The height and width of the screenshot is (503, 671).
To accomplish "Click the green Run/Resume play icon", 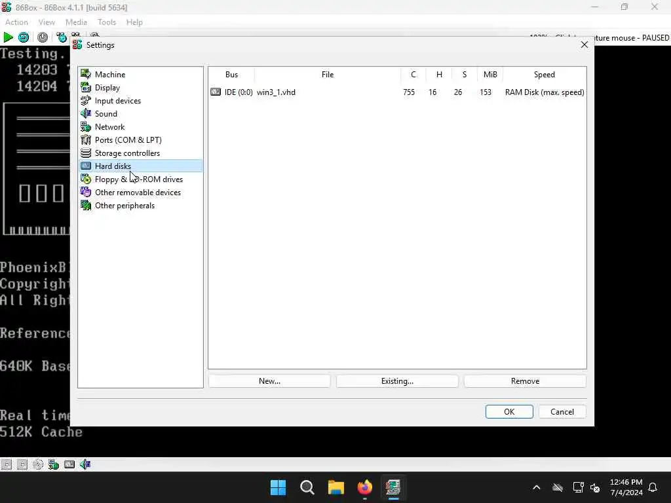I will 8,37.
